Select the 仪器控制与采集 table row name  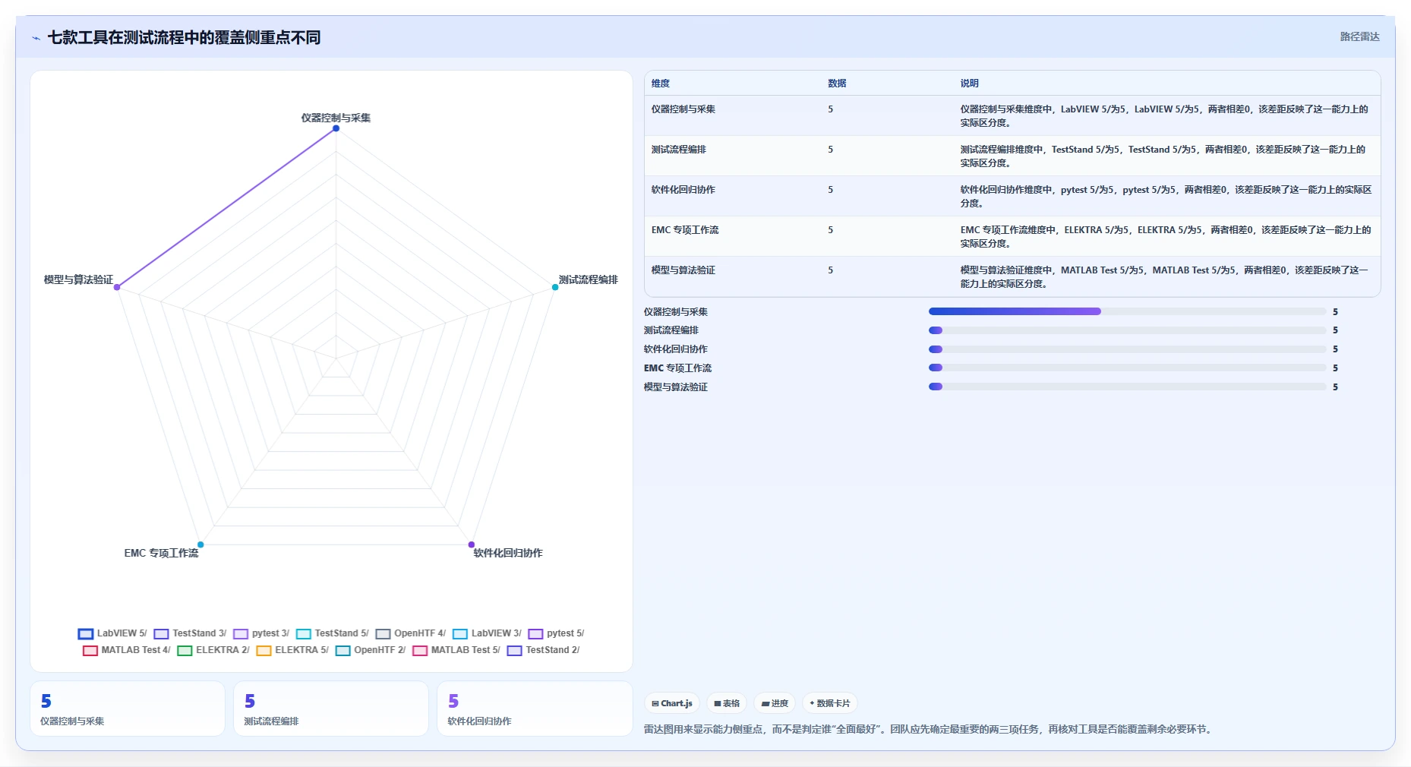(x=683, y=109)
